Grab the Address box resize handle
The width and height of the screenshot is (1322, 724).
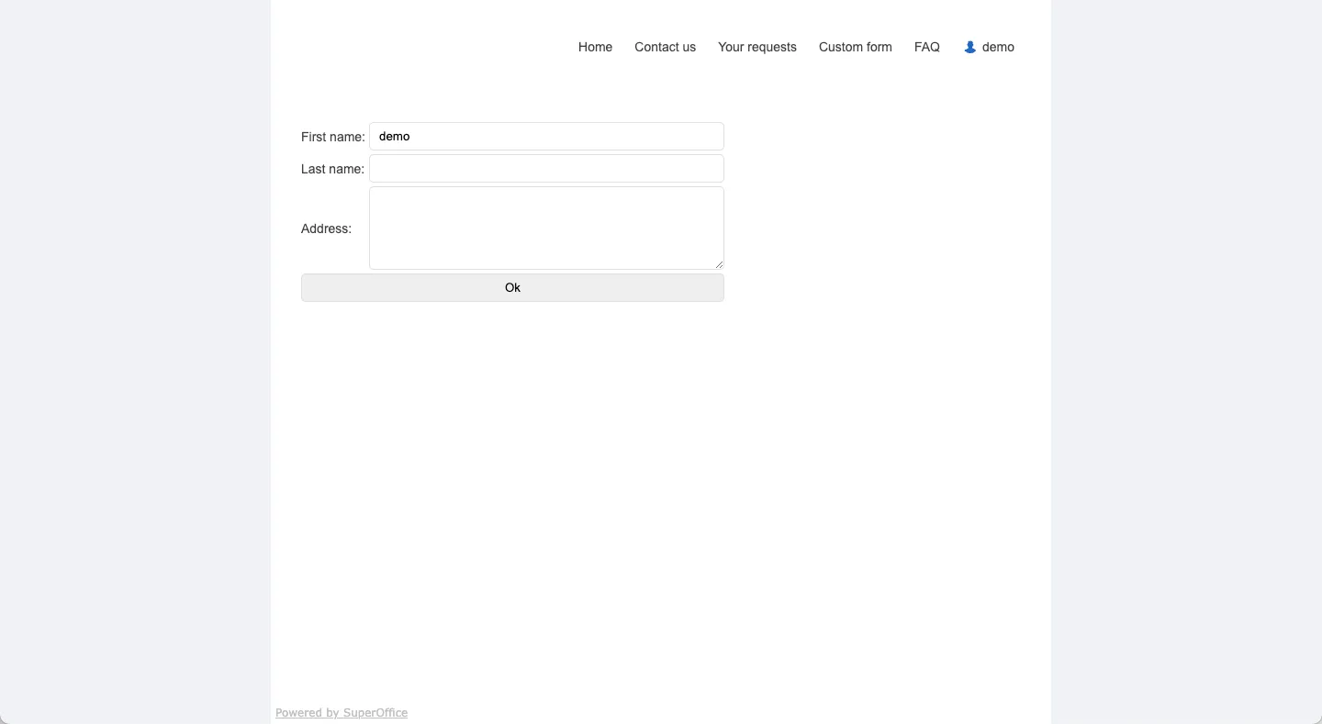tap(719, 264)
